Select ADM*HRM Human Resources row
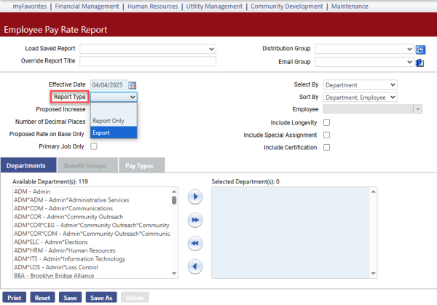 [x=92, y=250]
